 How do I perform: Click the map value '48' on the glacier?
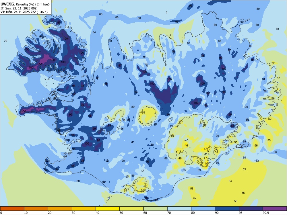pyautogui.click(x=180, y=158)
